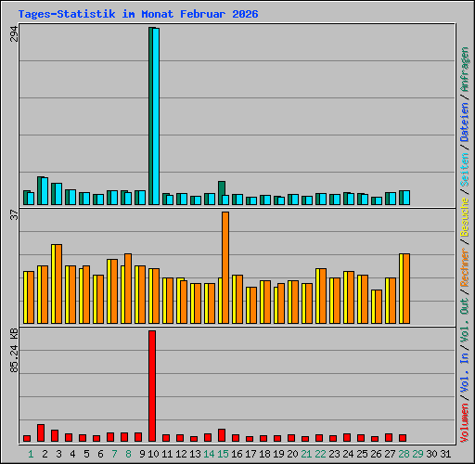Click the 'Besuche' legend label
This screenshot has width=475, height=464.
(465, 217)
